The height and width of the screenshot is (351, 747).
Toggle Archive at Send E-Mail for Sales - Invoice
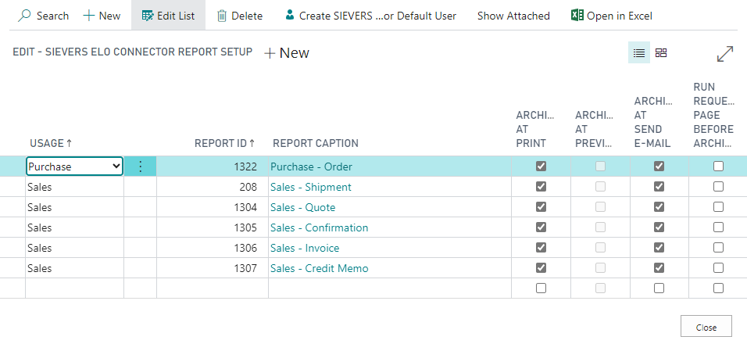[659, 248]
